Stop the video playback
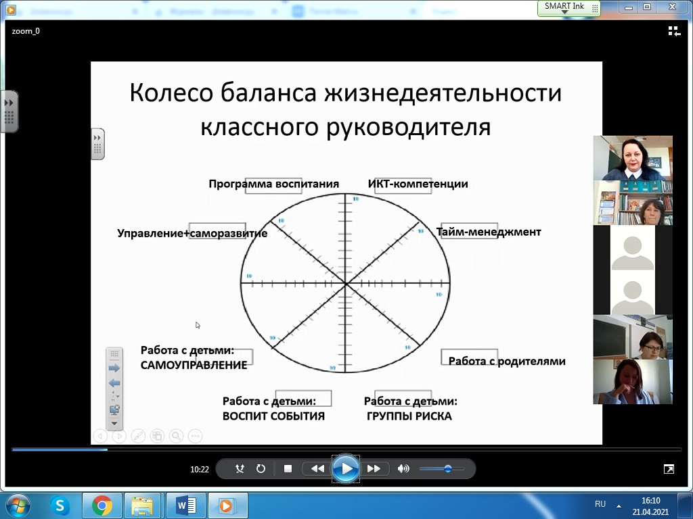This screenshot has height=519, width=693. (x=288, y=468)
